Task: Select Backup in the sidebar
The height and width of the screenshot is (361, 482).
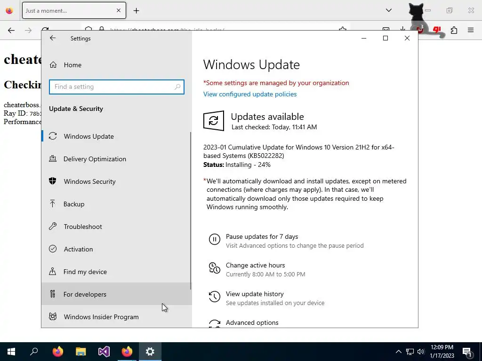Action: click(117, 204)
